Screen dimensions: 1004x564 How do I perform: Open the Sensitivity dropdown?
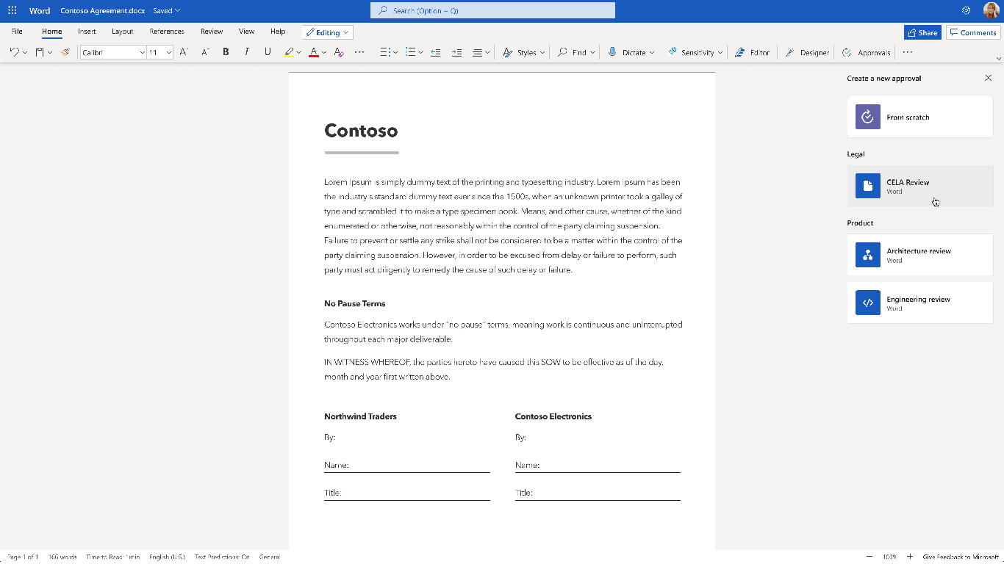pos(695,52)
